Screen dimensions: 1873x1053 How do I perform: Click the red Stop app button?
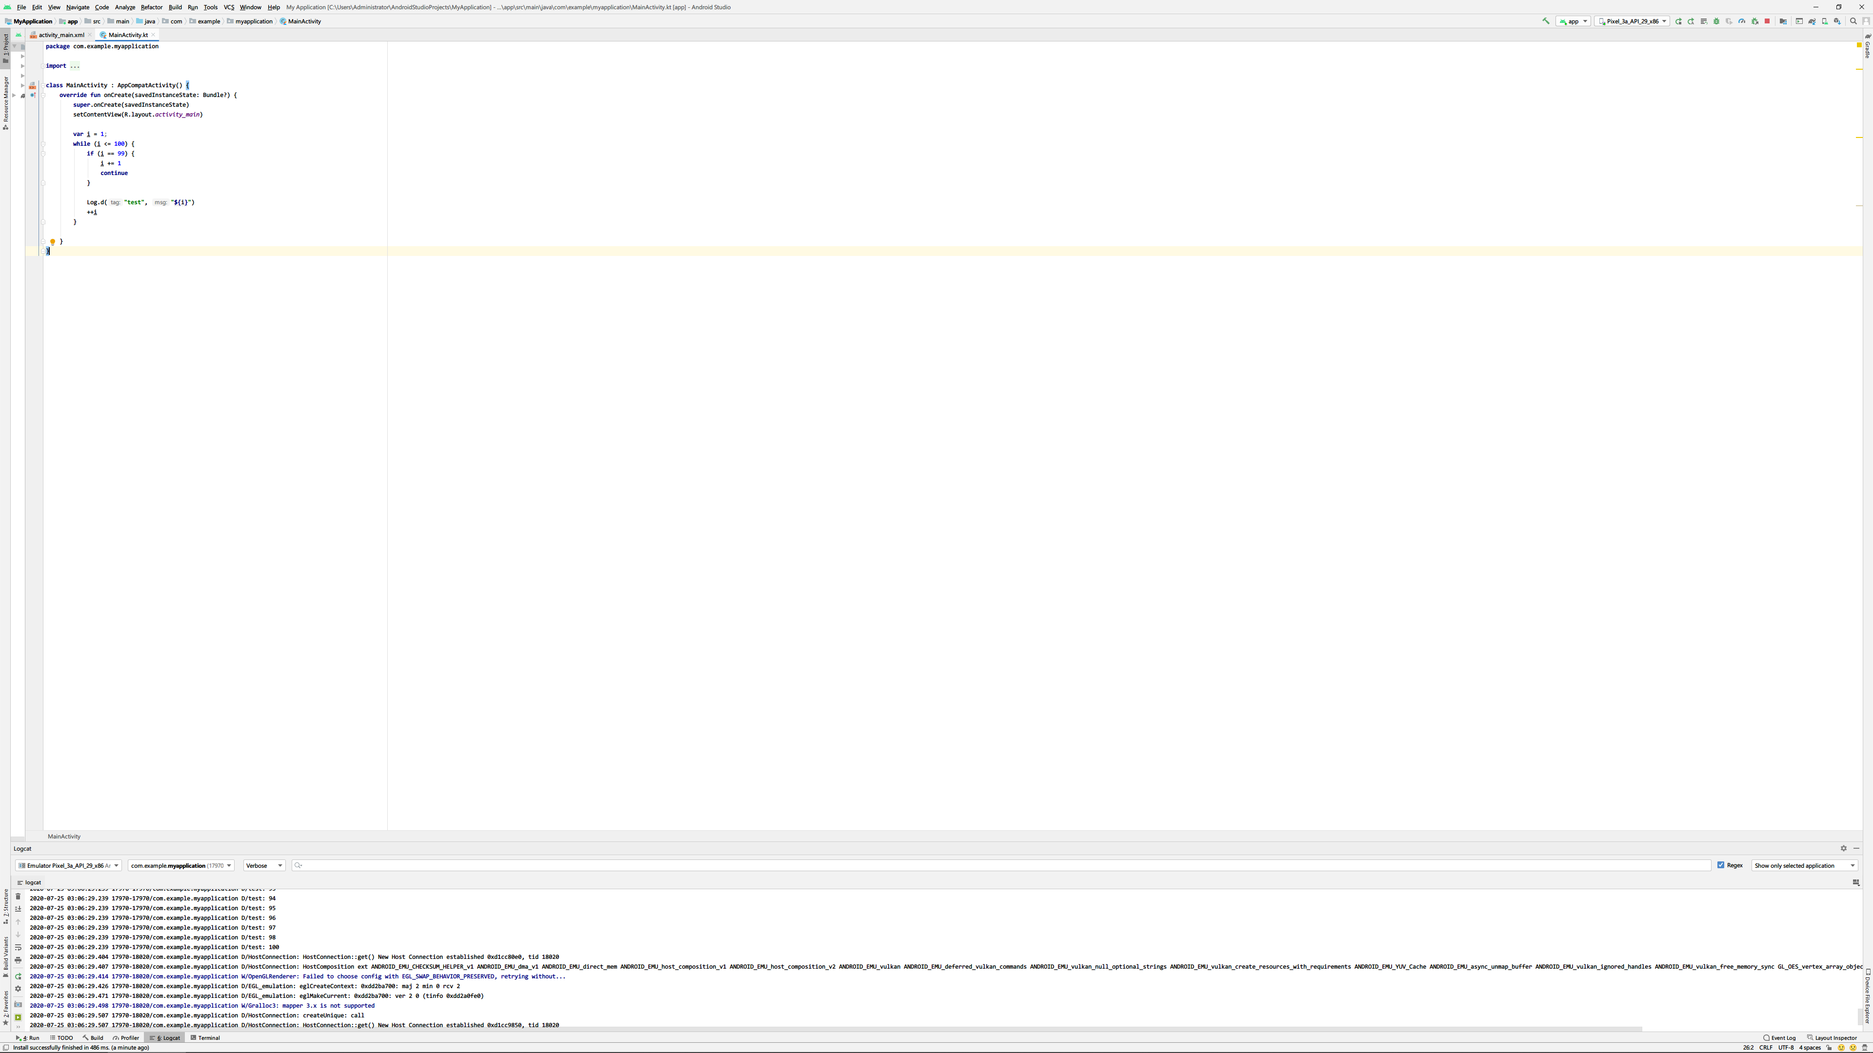(1767, 21)
